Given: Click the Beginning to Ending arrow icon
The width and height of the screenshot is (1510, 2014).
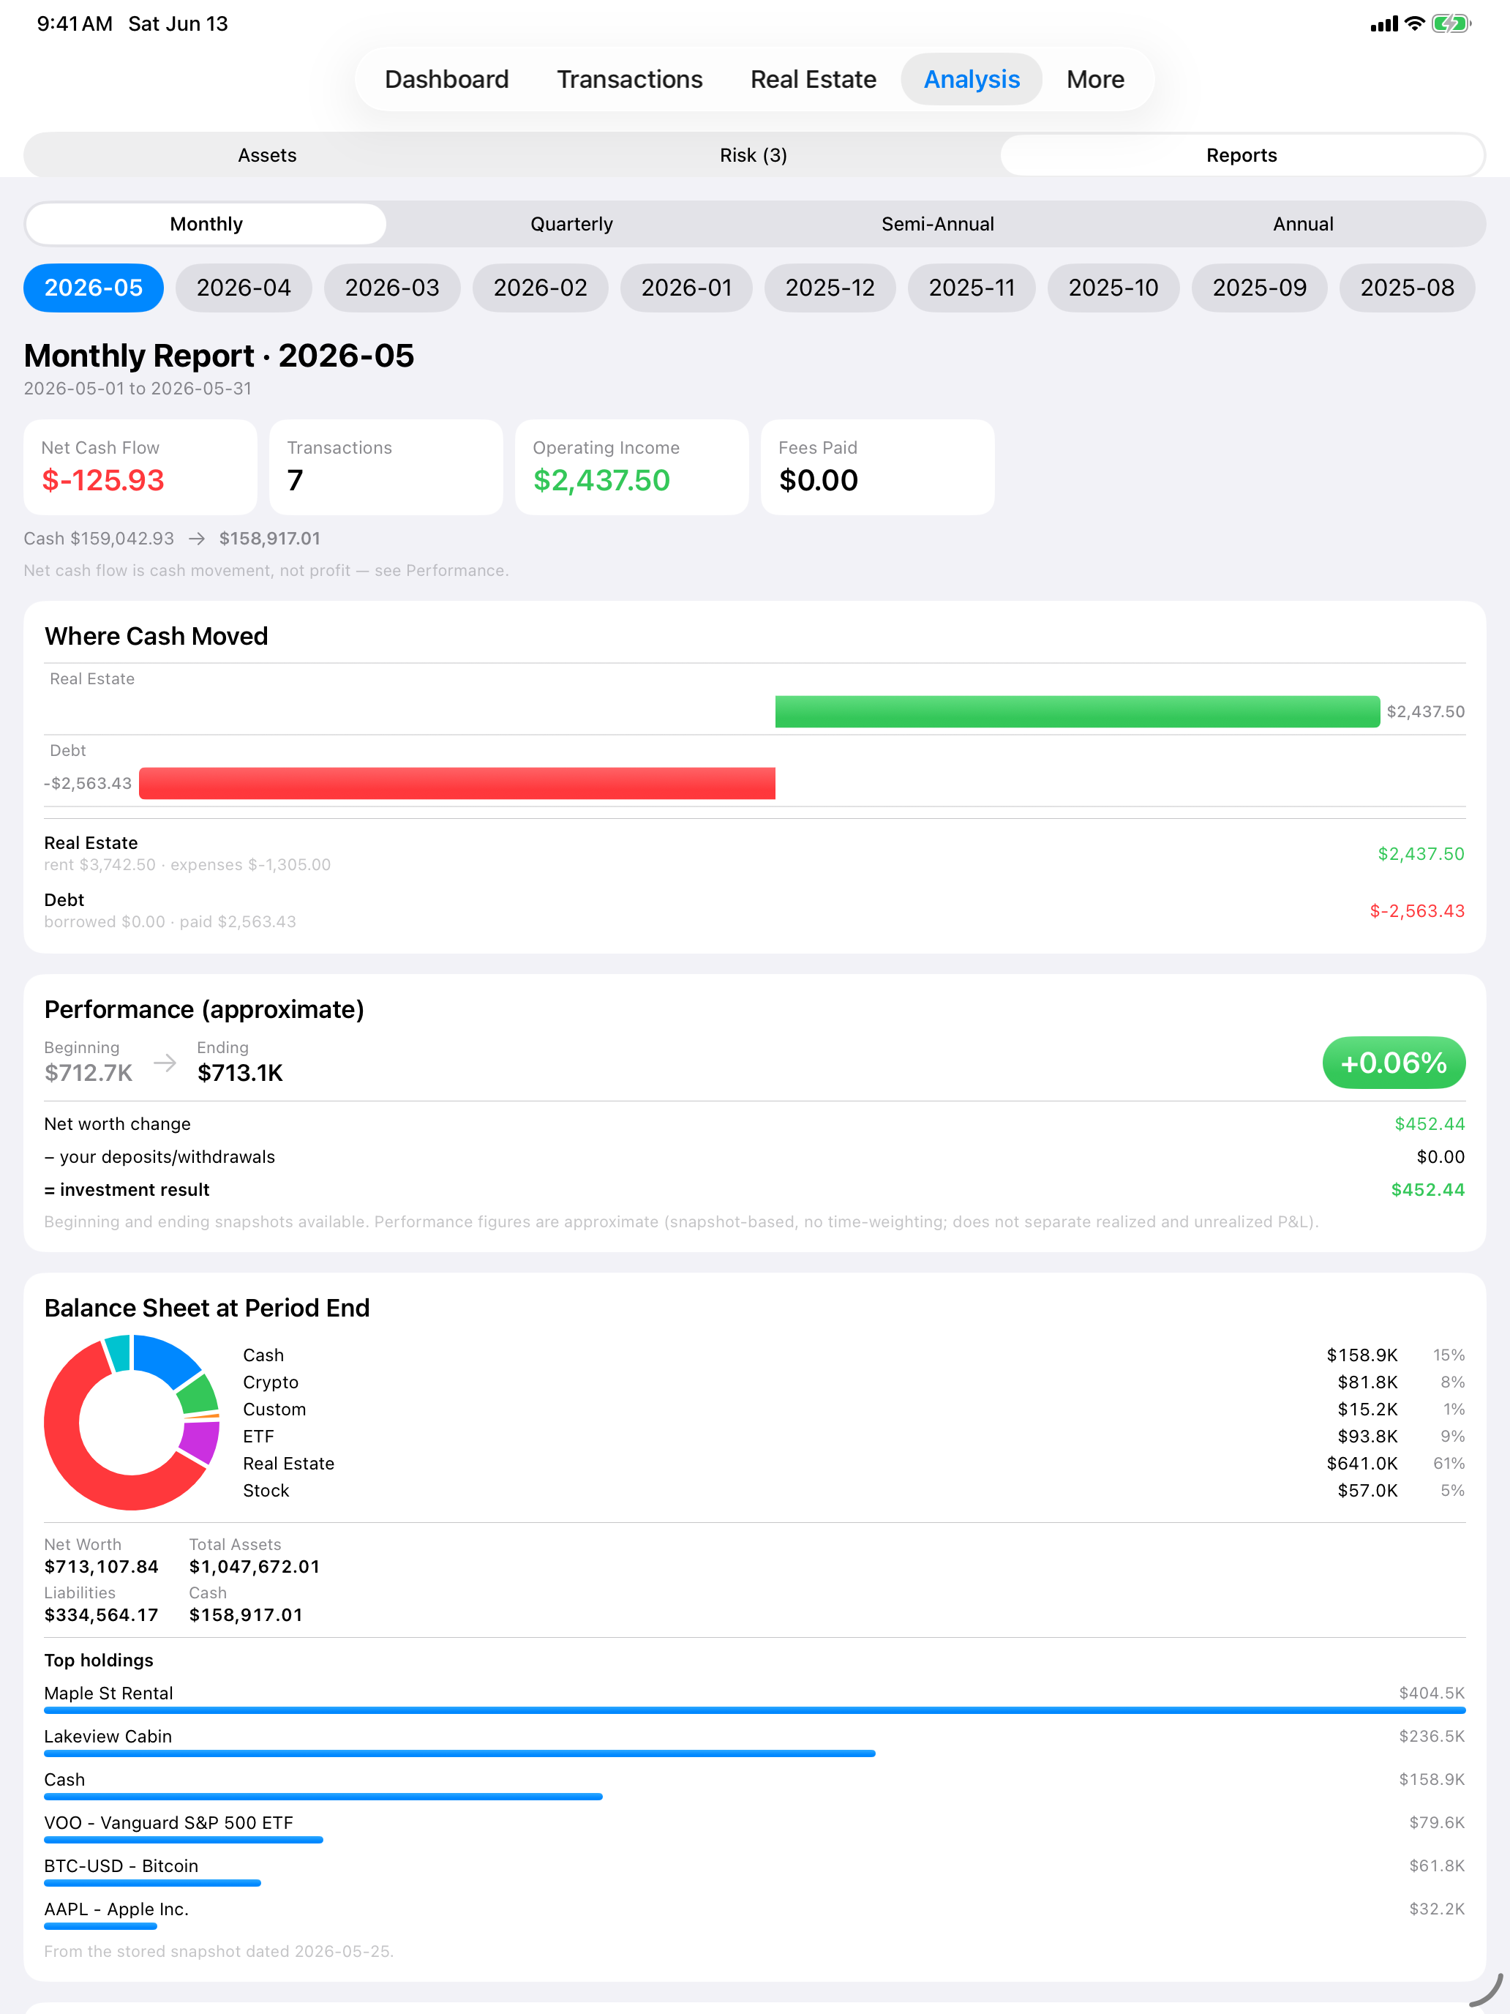Looking at the screenshot, I should 165,1063.
